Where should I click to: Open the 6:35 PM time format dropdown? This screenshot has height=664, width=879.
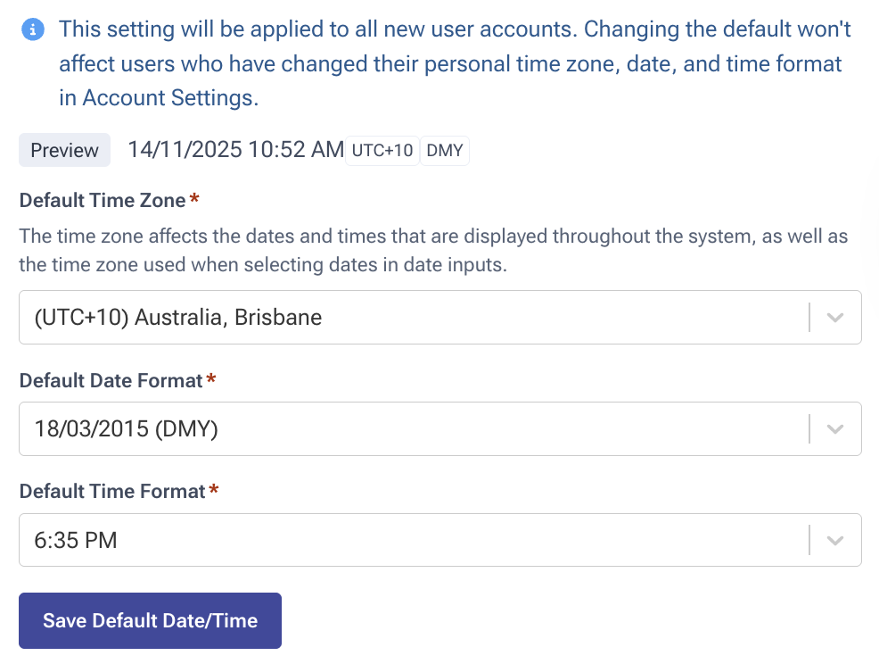(x=410, y=540)
